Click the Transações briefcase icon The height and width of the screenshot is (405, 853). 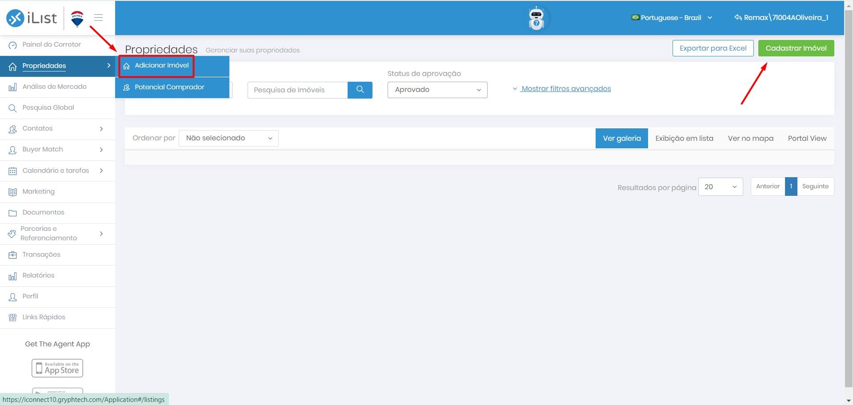click(x=12, y=255)
